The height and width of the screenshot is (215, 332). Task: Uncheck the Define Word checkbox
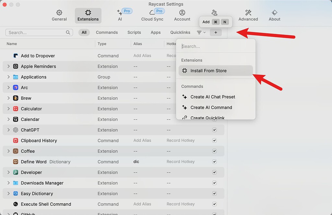215,162
